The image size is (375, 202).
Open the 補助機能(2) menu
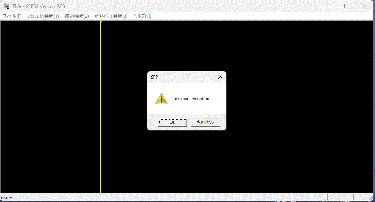pos(77,16)
